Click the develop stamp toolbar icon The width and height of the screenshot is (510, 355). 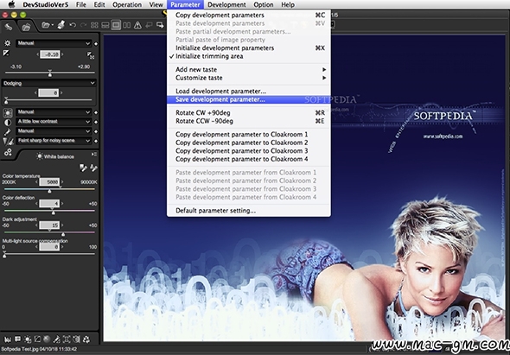pos(61,25)
